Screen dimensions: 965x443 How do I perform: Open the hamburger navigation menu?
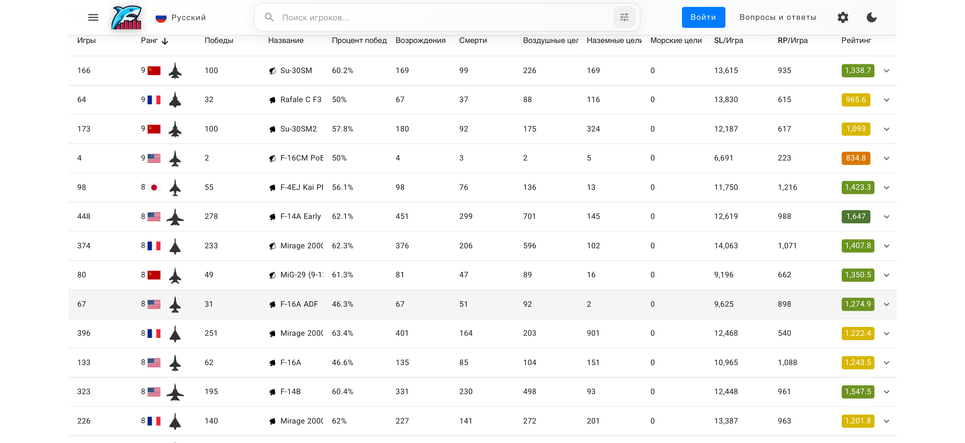point(93,17)
